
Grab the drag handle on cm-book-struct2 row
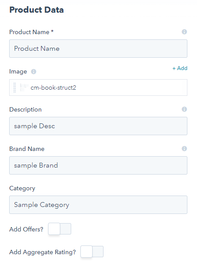tap(14, 87)
